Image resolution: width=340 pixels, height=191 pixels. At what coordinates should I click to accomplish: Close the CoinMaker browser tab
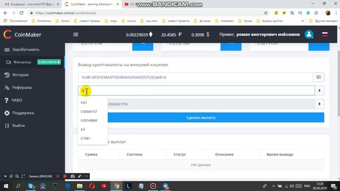tap(117, 4)
